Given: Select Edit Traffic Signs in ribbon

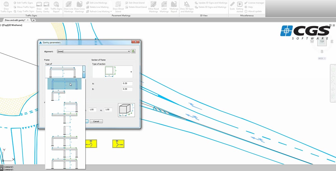Looking at the screenshot, I should pos(24,3).
